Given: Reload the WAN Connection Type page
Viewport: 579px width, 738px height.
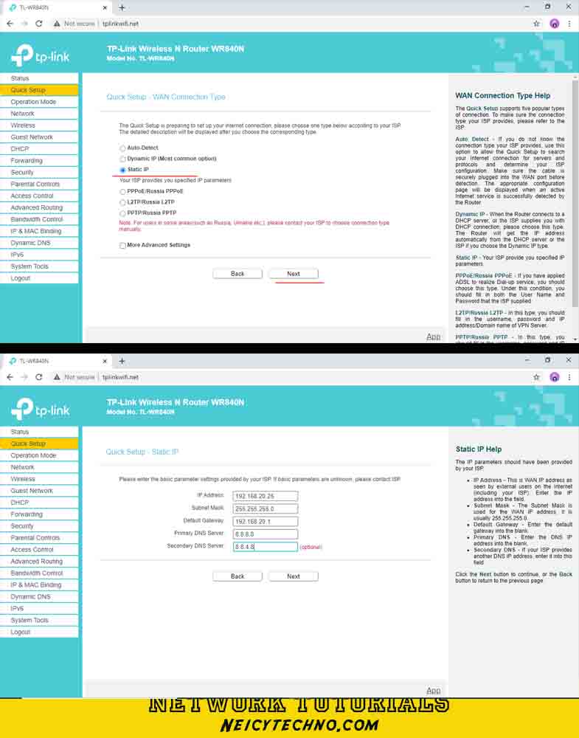Looking at the screenshot, I should pyautogui.click(x=39, y=24).
